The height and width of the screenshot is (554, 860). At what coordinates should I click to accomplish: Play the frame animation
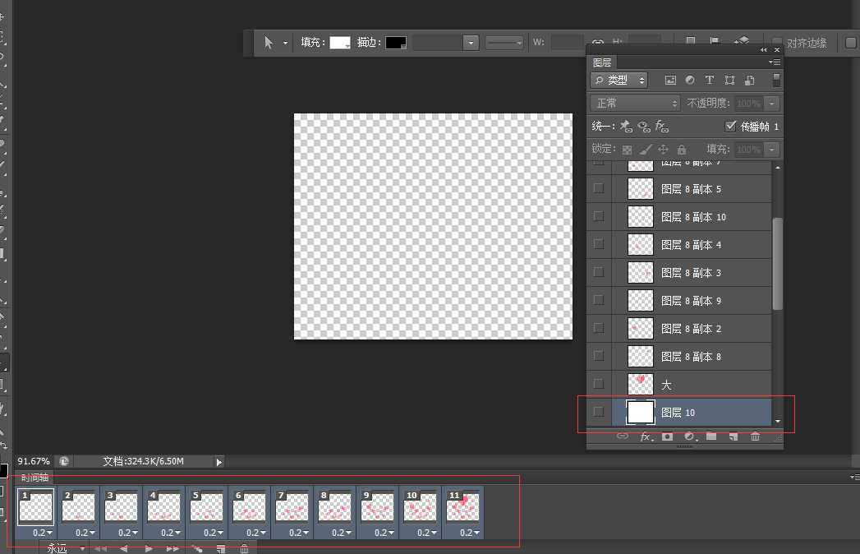148,548
